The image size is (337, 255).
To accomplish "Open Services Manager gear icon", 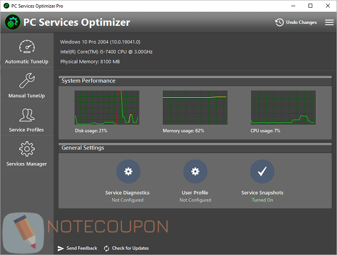I will tap(27, 149).
